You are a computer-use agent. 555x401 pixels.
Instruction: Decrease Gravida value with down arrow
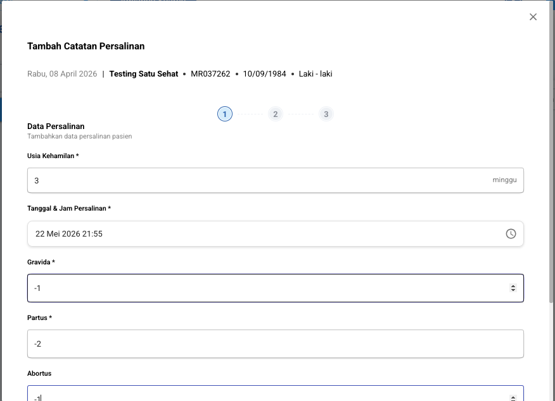[x=513, y=291]
